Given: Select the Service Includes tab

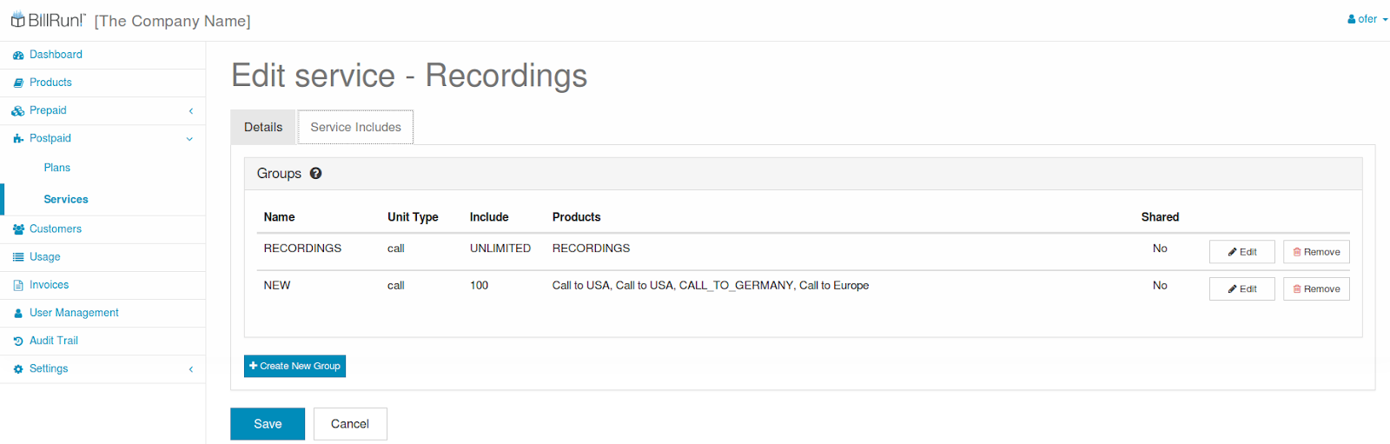Looking at the screenshot, I should coord(355,127).
